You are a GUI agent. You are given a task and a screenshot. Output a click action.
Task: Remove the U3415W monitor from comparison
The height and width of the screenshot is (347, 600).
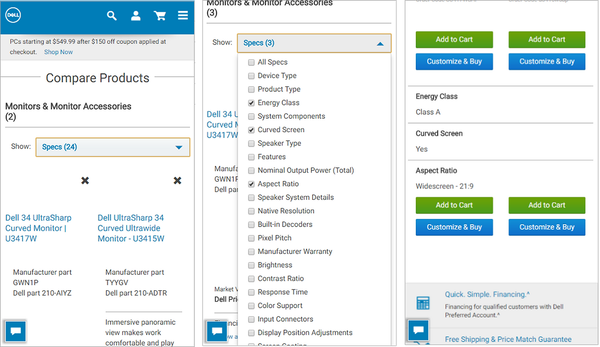177,181
